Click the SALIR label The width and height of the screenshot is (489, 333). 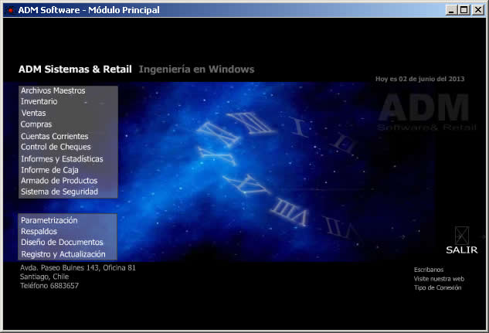pos(462,250)
